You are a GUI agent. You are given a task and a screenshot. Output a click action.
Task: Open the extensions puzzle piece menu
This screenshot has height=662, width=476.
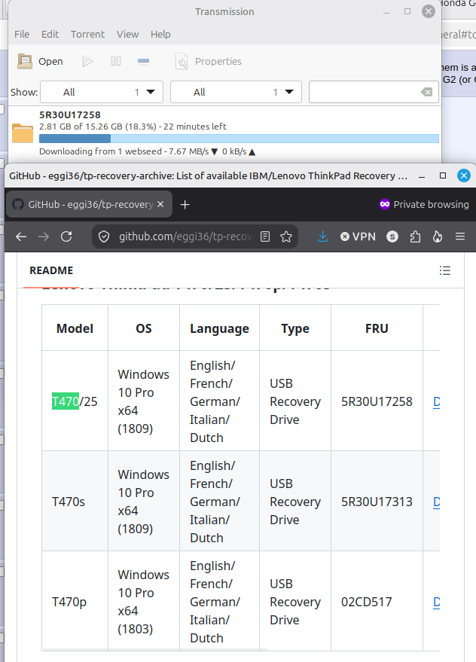415,236
